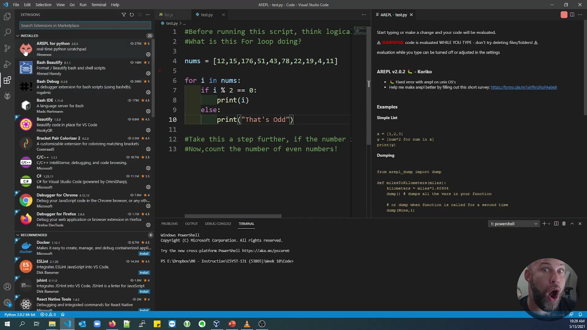Open manage gear for Bracket Pair Colorizer 2

pyautogui.click(x=148, y=149)
